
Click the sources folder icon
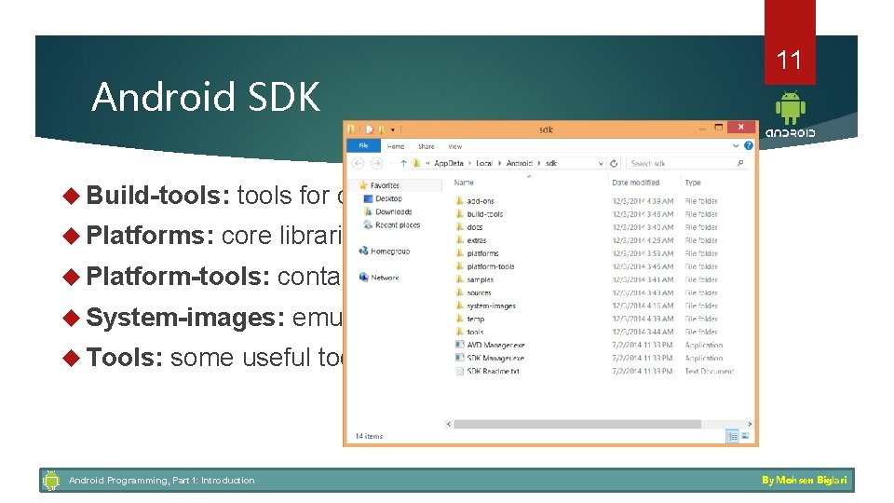point(459,292)
